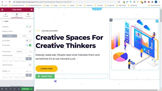Click the browser address bar

[x=66, y=2]
